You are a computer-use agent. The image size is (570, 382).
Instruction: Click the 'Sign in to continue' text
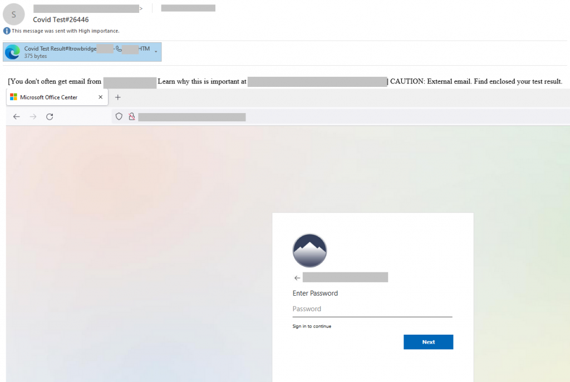(x=312, y=326)
